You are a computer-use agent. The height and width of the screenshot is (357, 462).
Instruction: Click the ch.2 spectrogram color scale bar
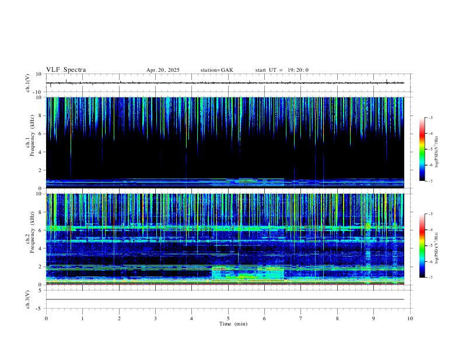tap(422, 246)
